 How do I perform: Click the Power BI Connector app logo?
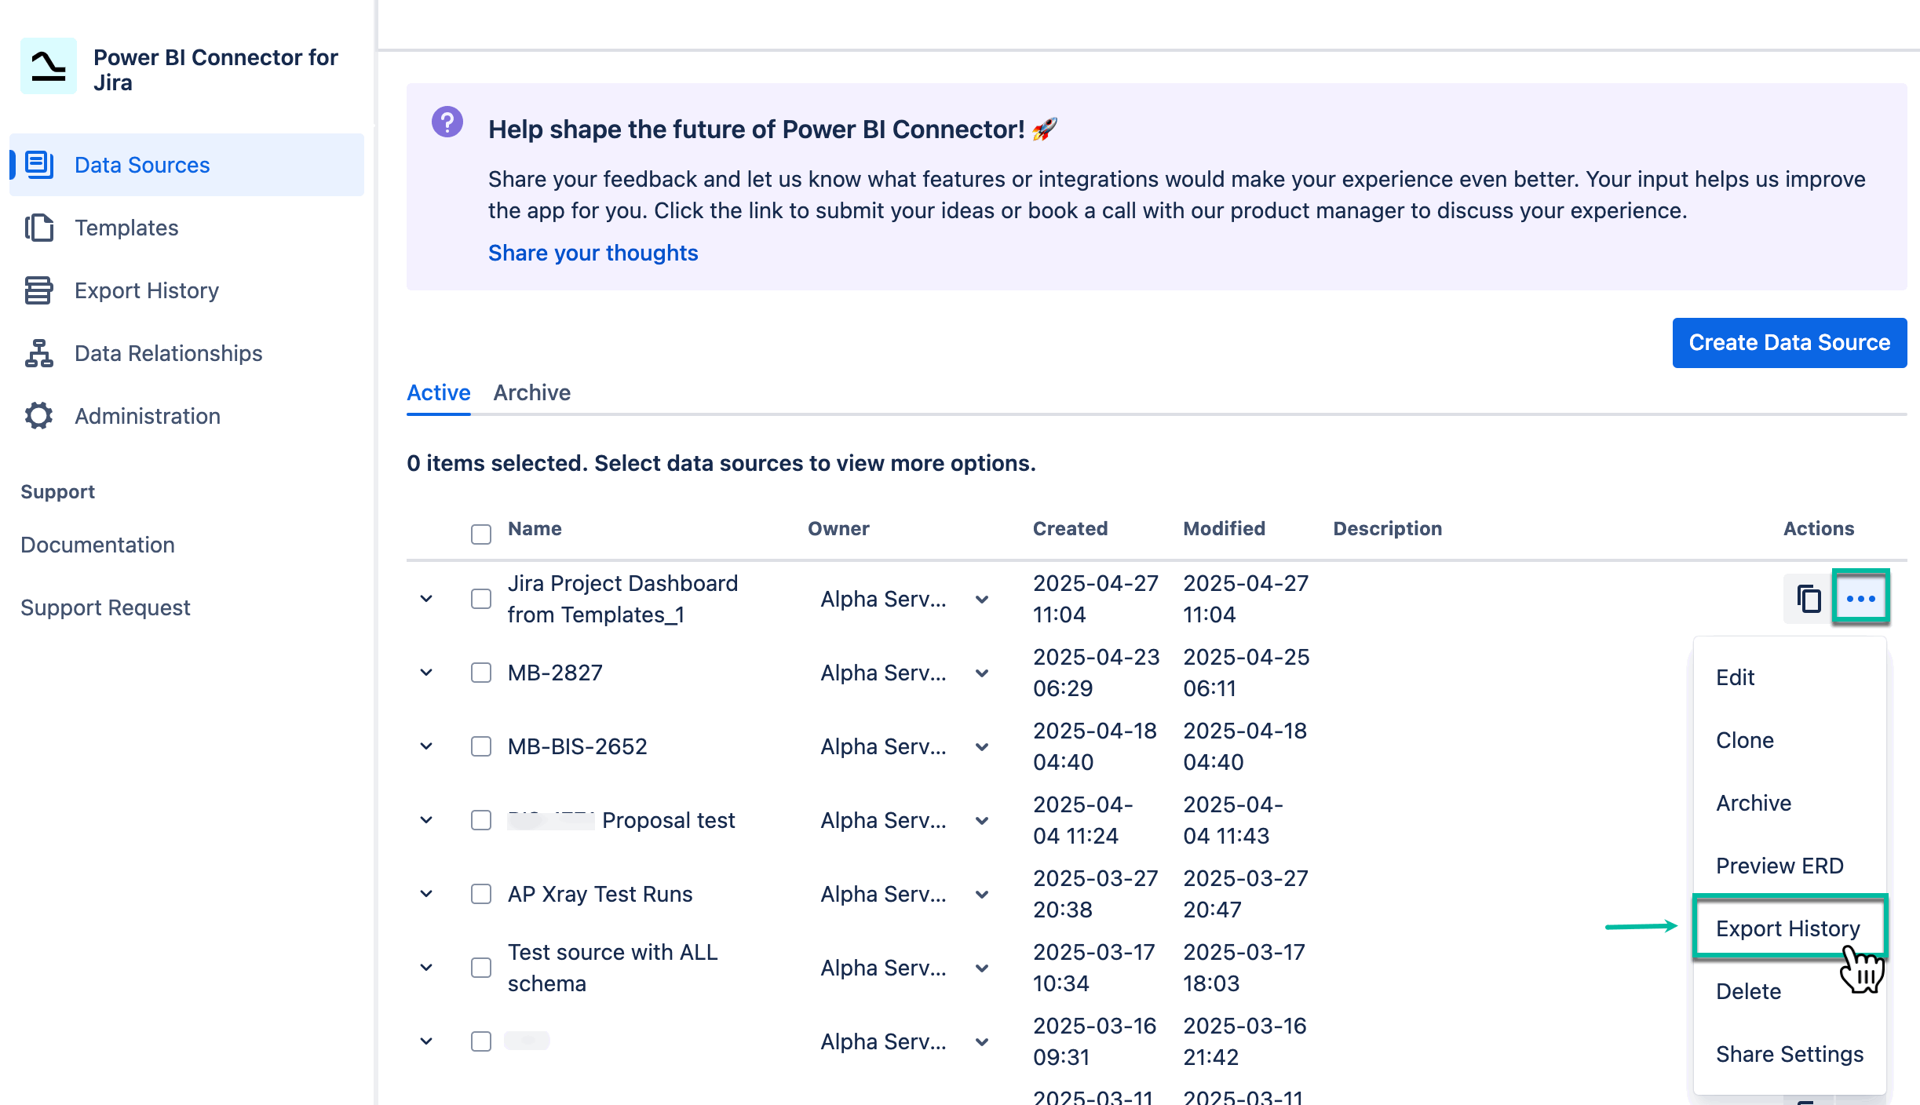[x=48, y=66]
